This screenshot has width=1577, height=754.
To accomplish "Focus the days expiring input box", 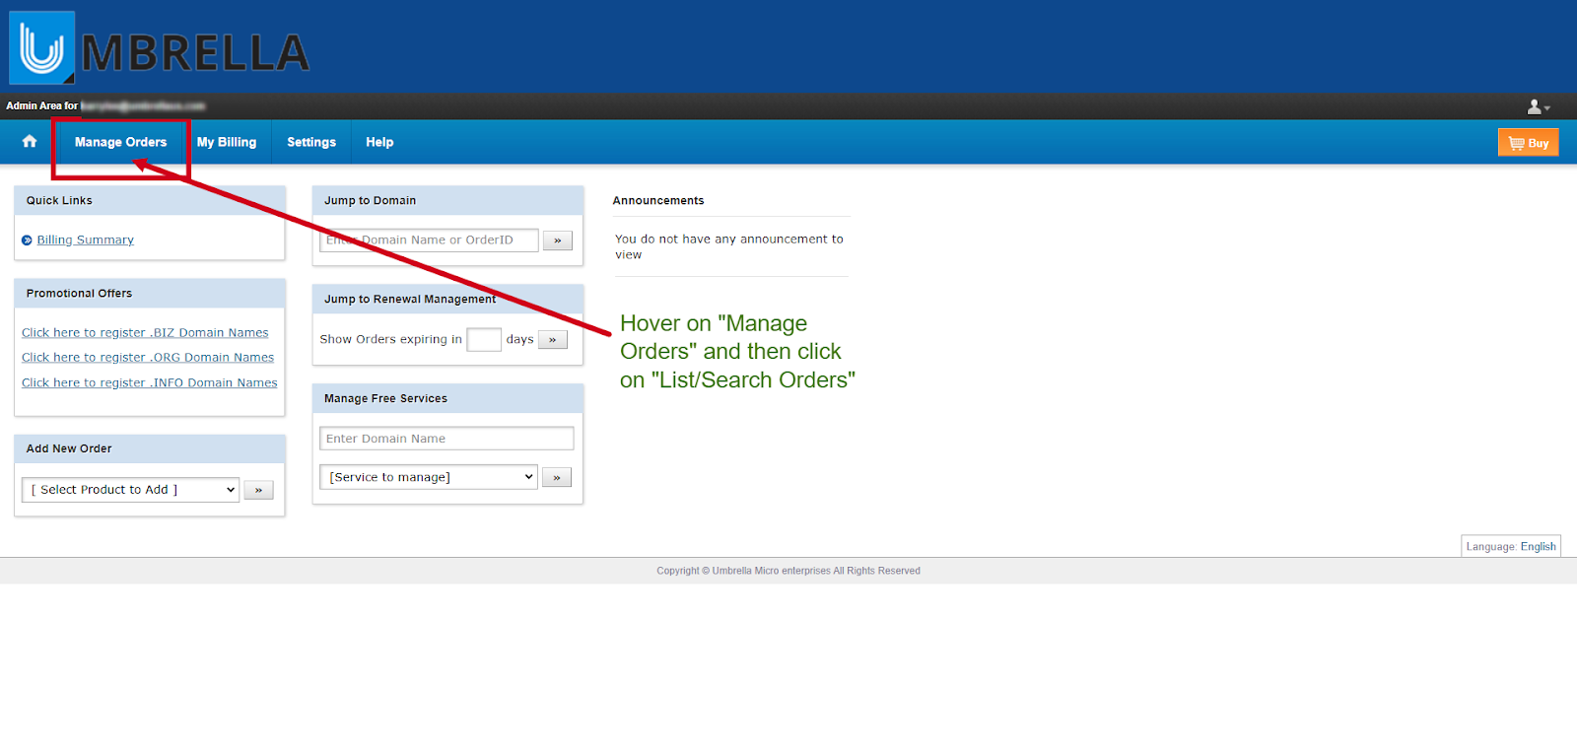I will (x=484, y=340).
